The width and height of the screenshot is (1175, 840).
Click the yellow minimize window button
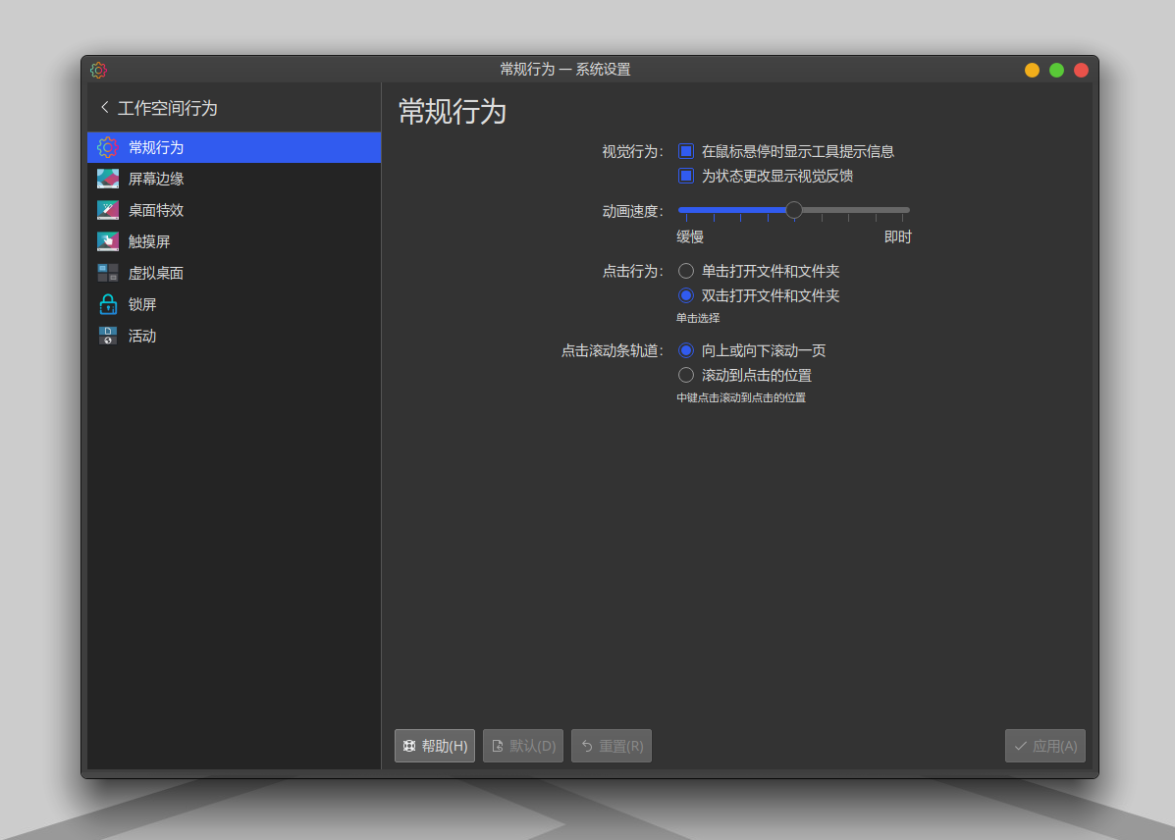[x=1032, y=71]
